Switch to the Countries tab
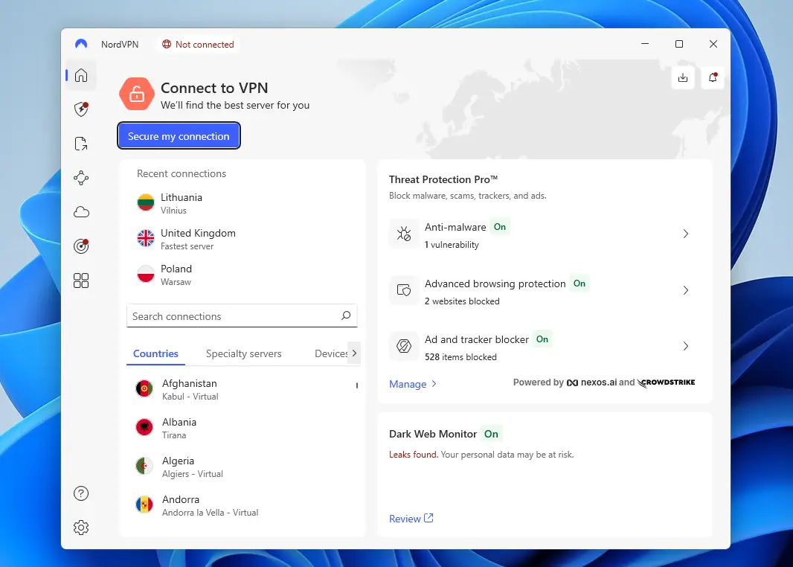 point(155,353)
